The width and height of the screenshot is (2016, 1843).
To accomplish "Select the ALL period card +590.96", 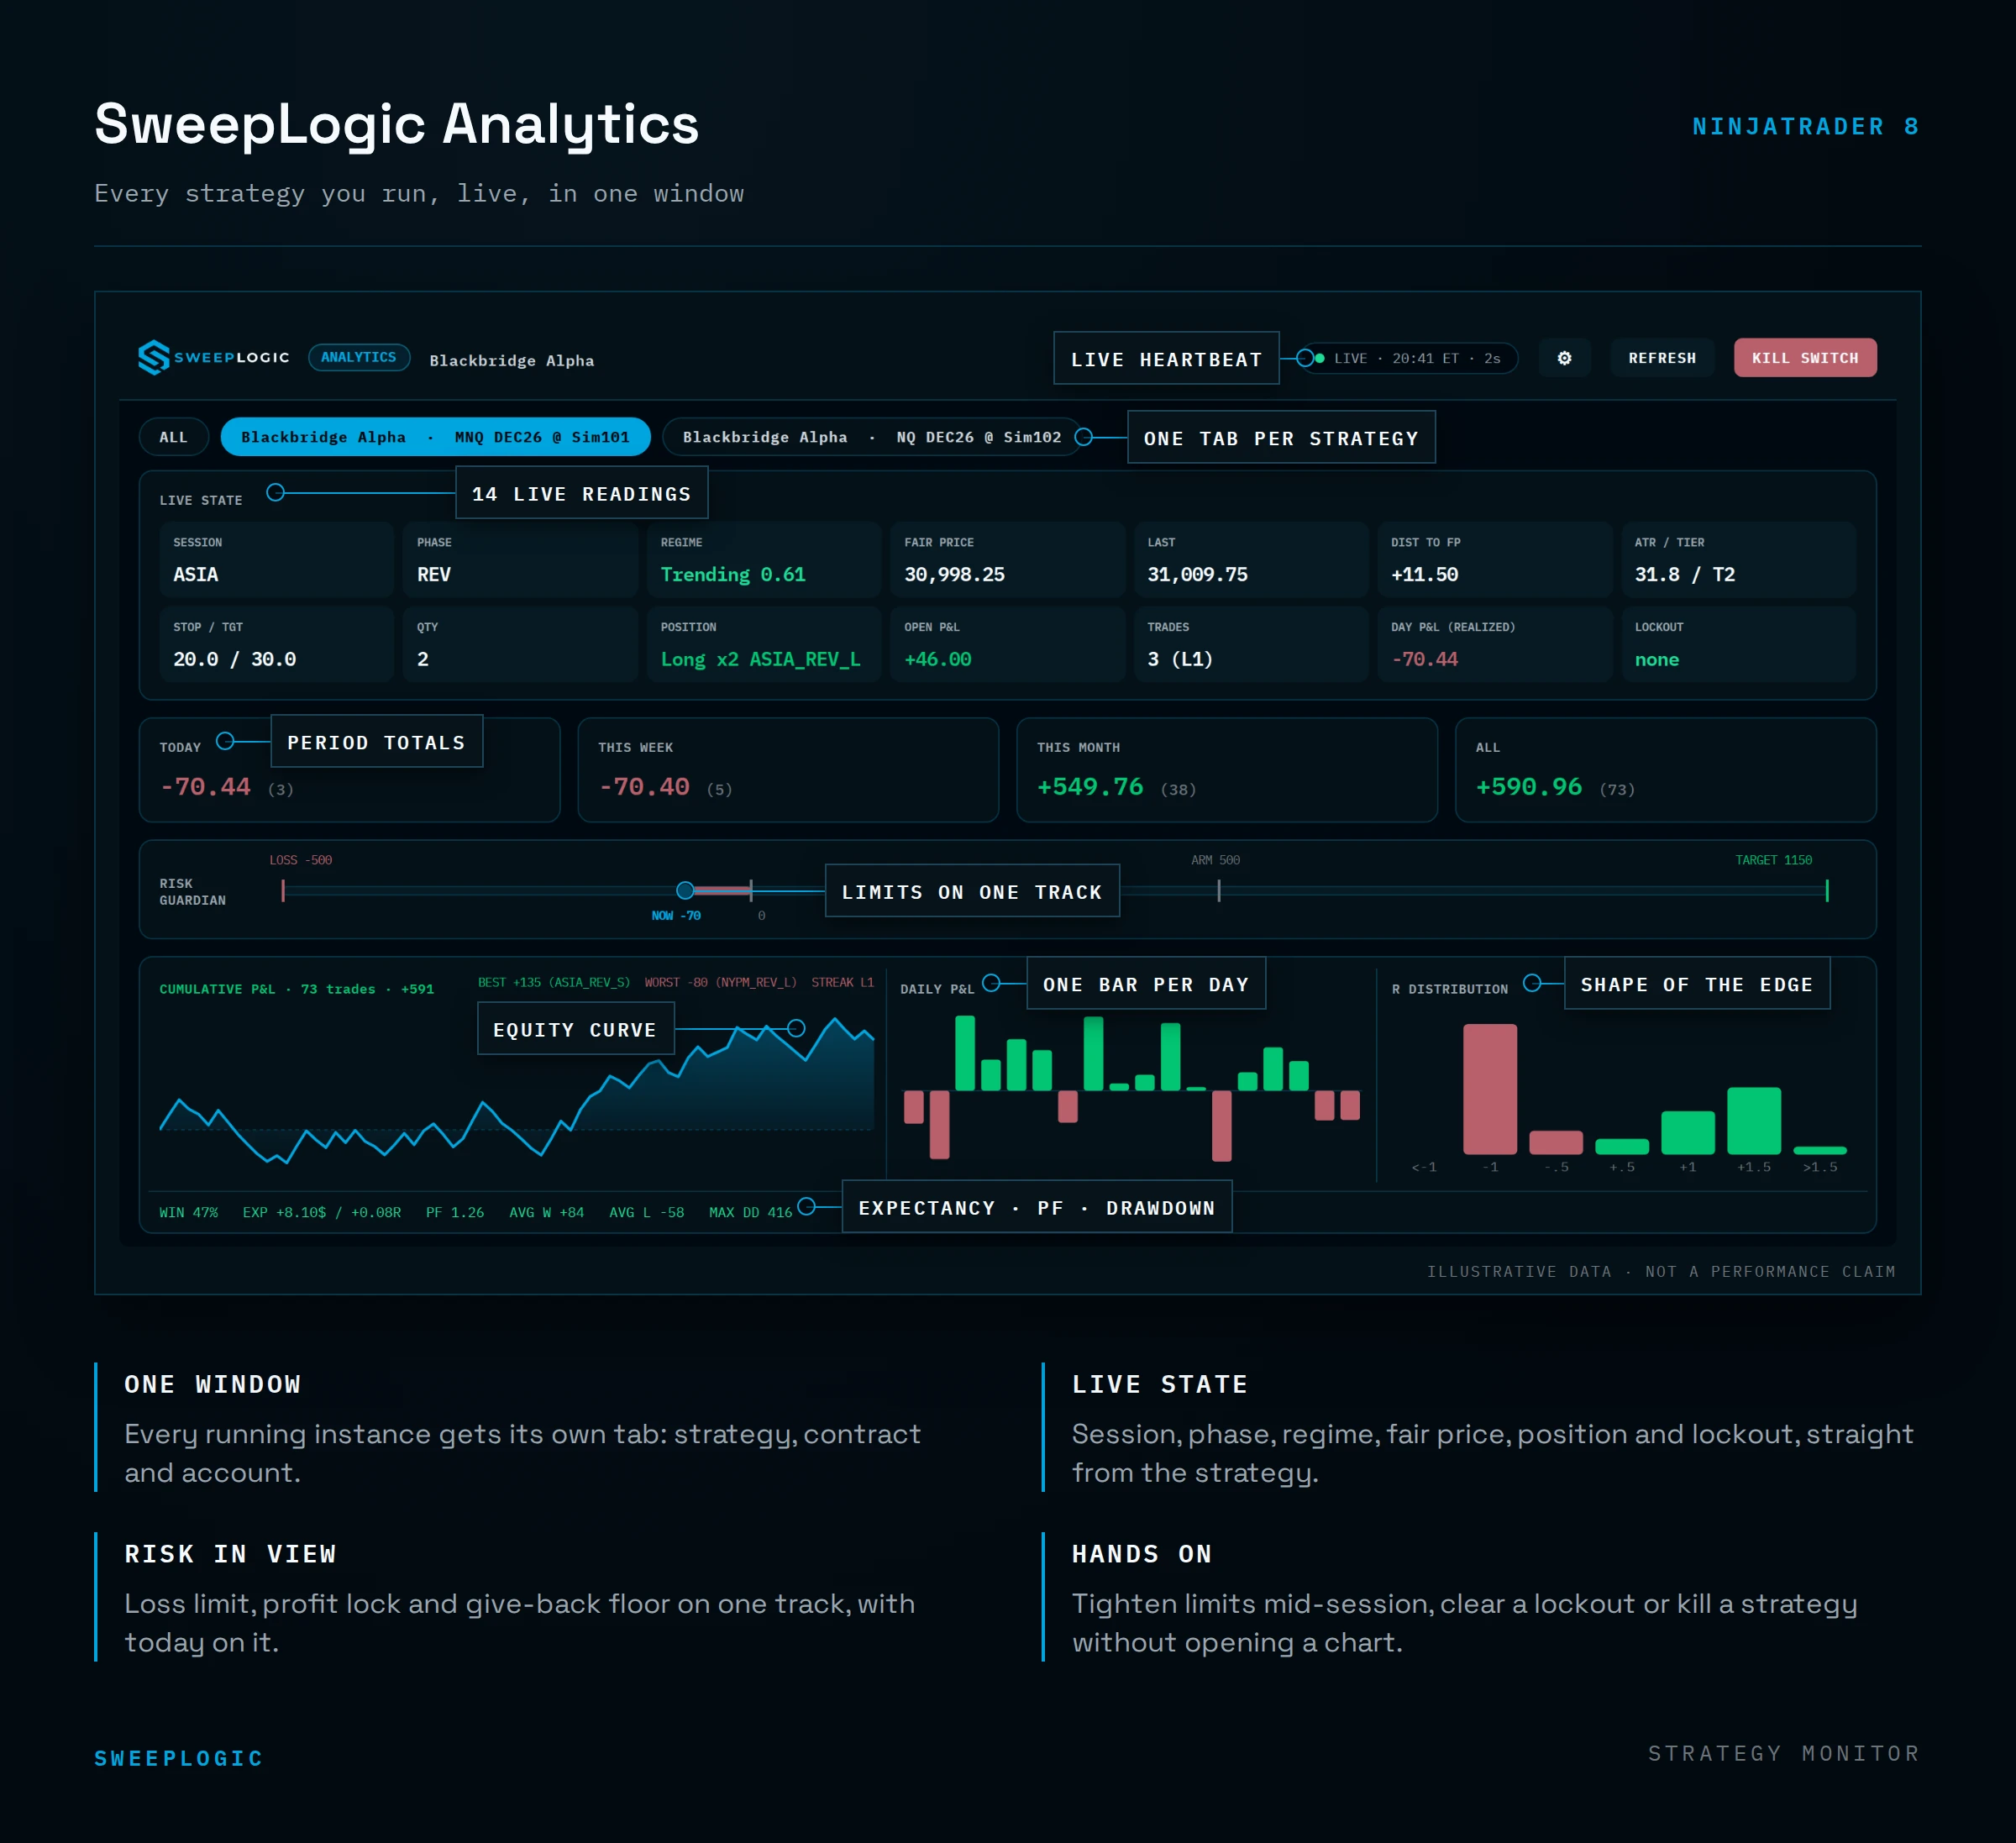I will coord(1665,769).
